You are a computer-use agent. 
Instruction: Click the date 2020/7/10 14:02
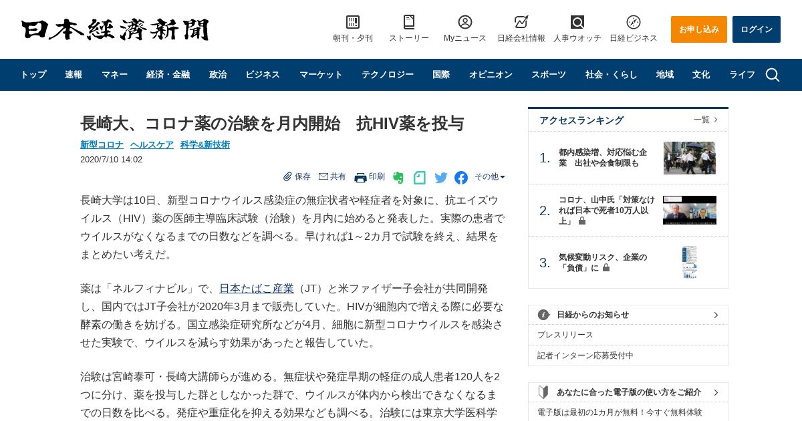111,160
